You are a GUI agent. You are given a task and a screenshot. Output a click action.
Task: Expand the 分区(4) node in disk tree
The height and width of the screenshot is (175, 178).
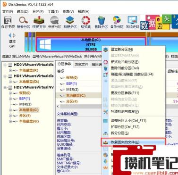10,116
